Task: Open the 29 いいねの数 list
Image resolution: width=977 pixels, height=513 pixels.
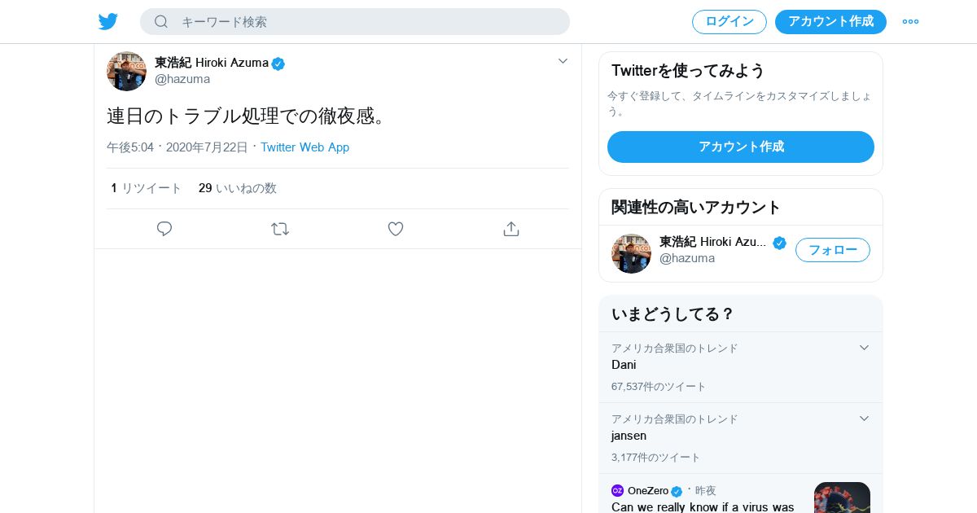Action: tap(238, 188)
